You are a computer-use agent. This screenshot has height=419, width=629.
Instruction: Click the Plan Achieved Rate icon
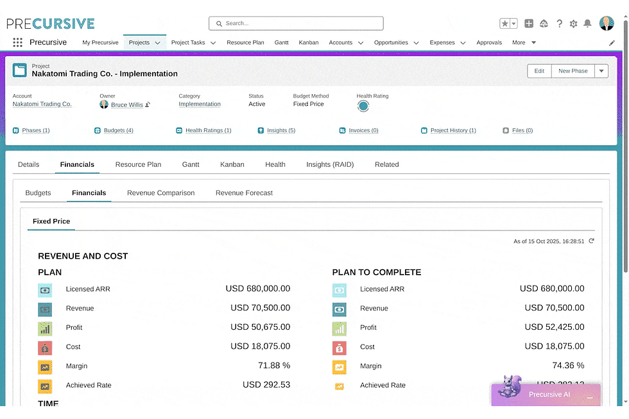pyautogui.click(x=45, y=386)
